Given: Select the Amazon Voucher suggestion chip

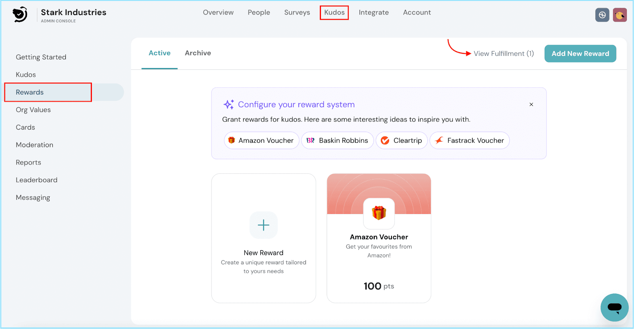Looking at the screenshot, I should (262, 140).
